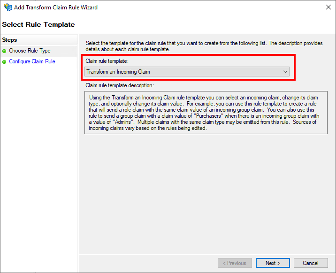The image size is (336, 273).
Task: Go to the Configure Claim Rule step
Action: pyautogui.click(x=32, y=61)
